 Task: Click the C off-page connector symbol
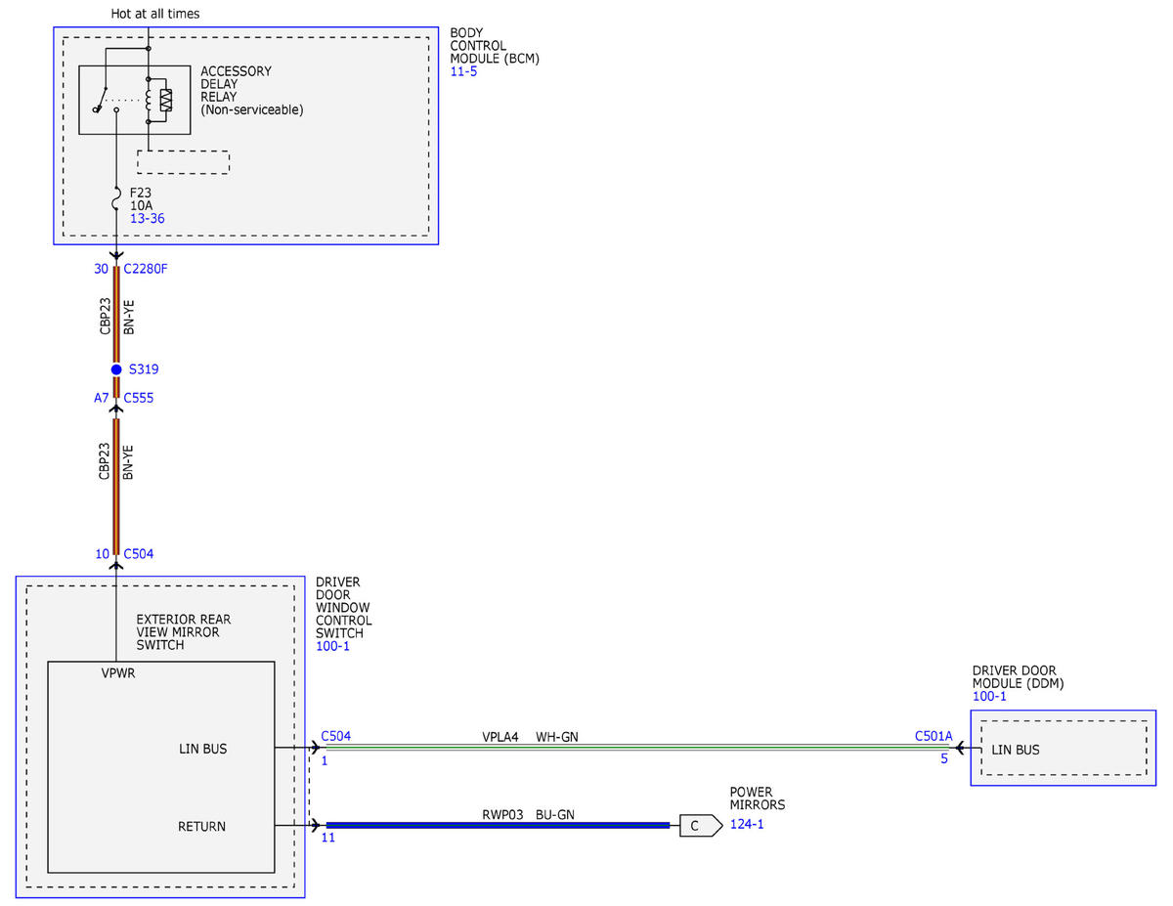point(700,826)
